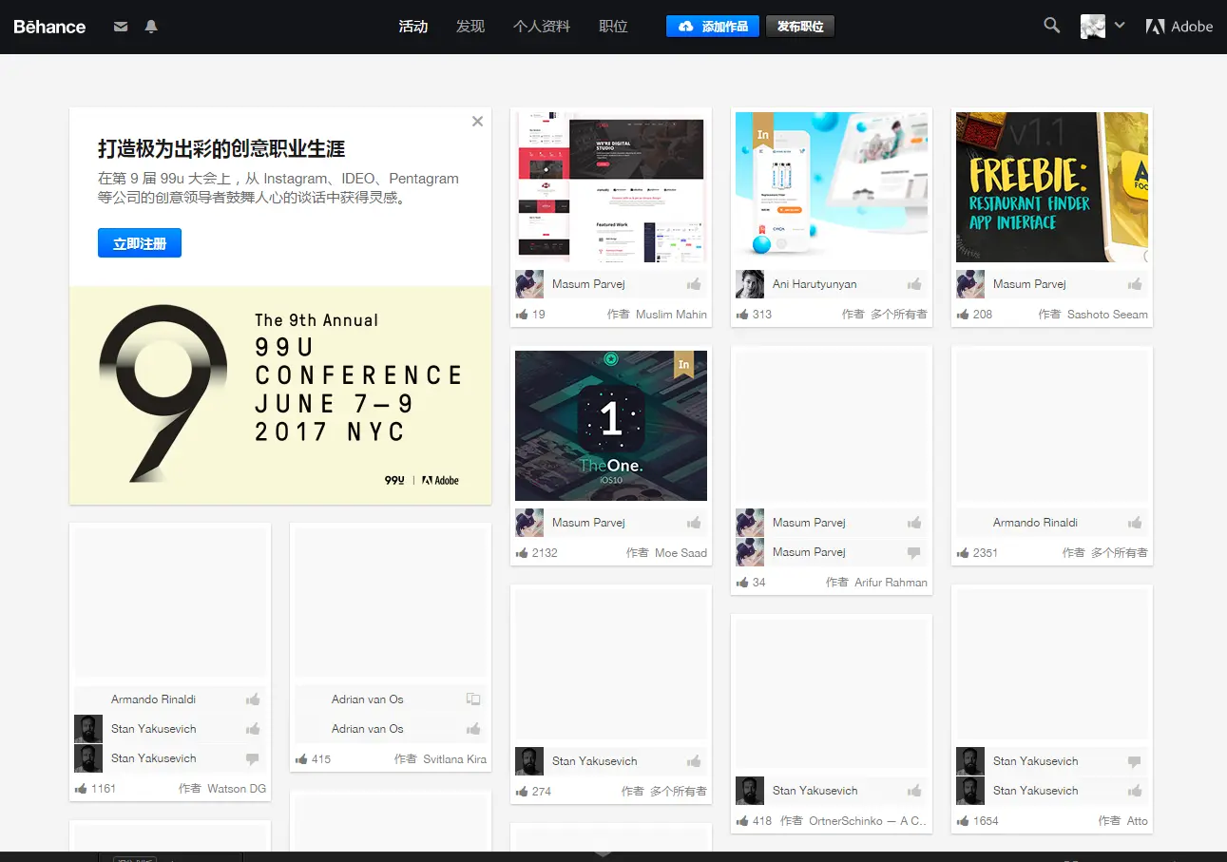Click thumbs-up in Stan Yakusevich row above 418
The width and height of the screenshot is (1227, 862).
(x=914, y=791)
